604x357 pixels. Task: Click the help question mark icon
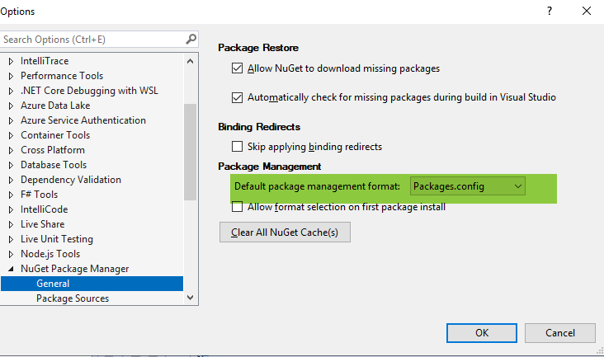549,11
